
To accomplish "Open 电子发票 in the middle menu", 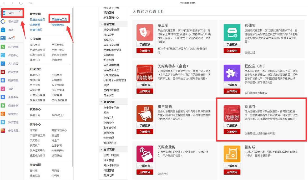I will [109, 95].
